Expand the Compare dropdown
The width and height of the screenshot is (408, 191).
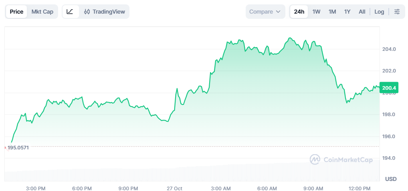(x=265, y=12)
